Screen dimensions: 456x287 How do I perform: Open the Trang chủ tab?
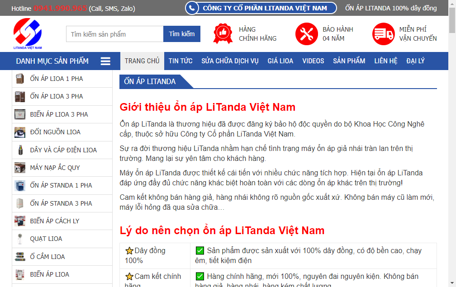tap(142, 61)
